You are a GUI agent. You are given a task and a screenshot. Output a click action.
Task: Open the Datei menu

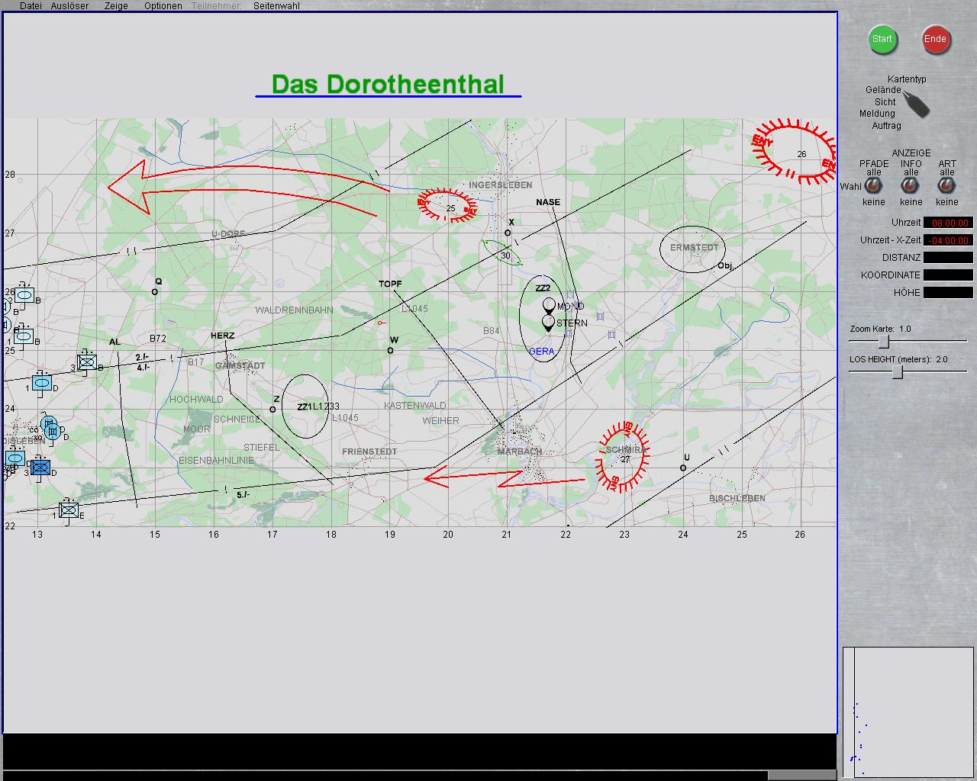click(x=31, y=5)
